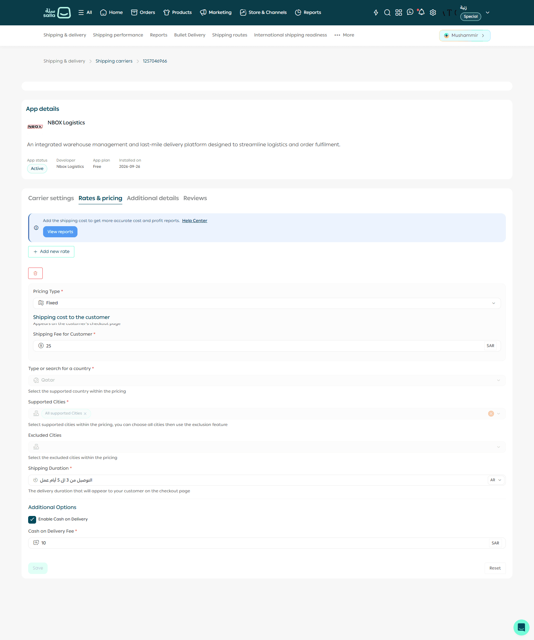Open the live chat support bubble
534x640 pixels.
tap(521, 627)
